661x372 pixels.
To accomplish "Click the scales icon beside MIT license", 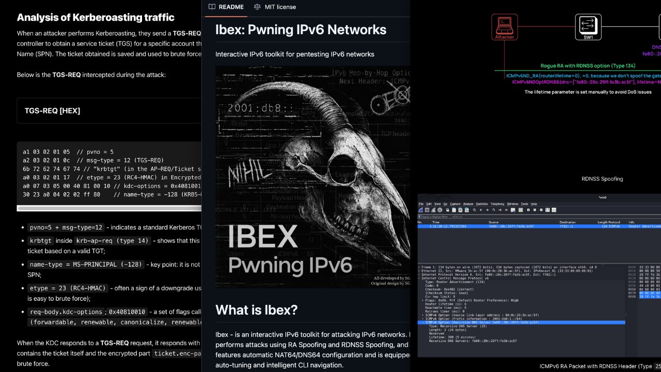I will coord(258,7).
